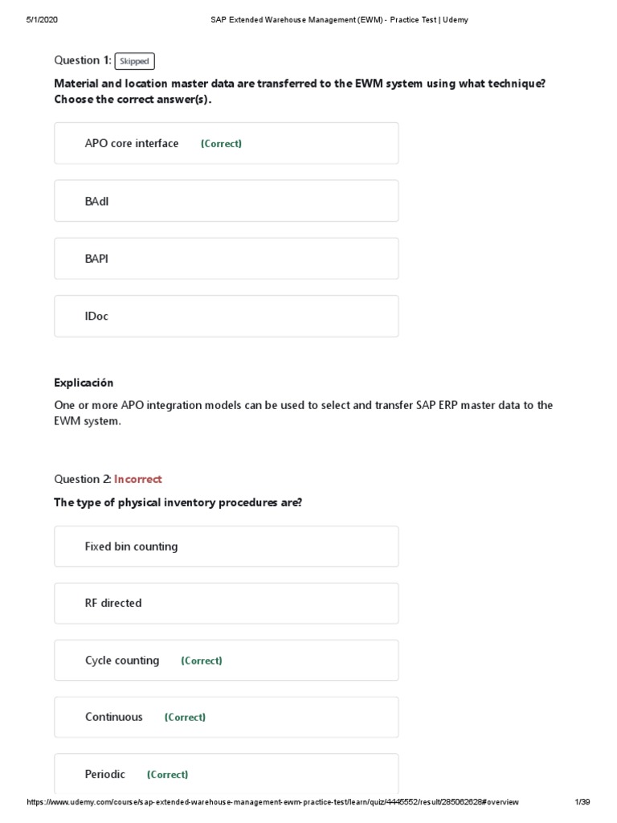The width and height of the screenshot is (617, 823).
Task: Click the Correct tag beside Cycle counting
Action: tap(202, 661)
